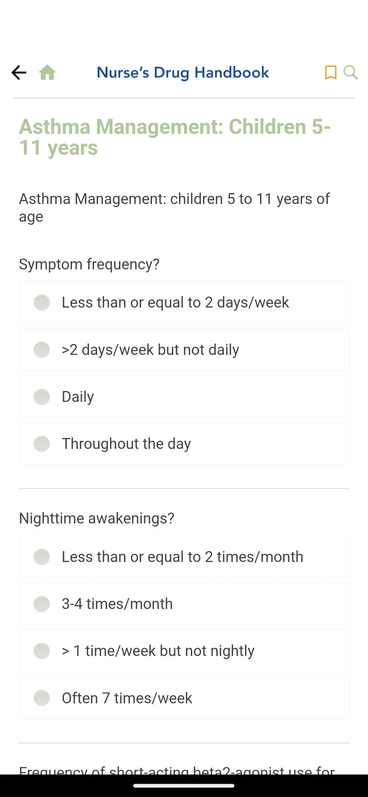
Task: Open the home icon
Action: coord(47,73)
